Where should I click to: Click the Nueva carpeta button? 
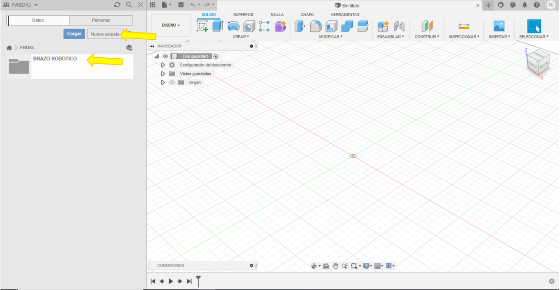105,34
